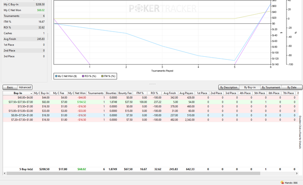Click the Tournaments stat in left panel
Image resolution: width=303 pixels, height=185 pixels.
point(24,16)
